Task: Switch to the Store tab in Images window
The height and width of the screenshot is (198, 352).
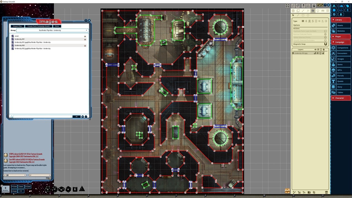Action: pos(57,26)
